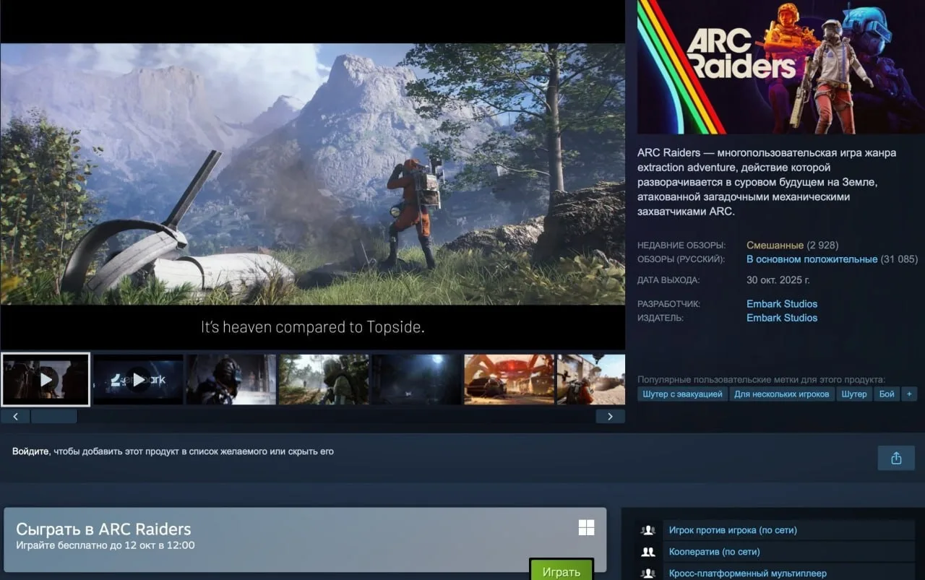Play the first trailer thumbnail
This screenshot has height=580, width=925.
coord(46,379)
